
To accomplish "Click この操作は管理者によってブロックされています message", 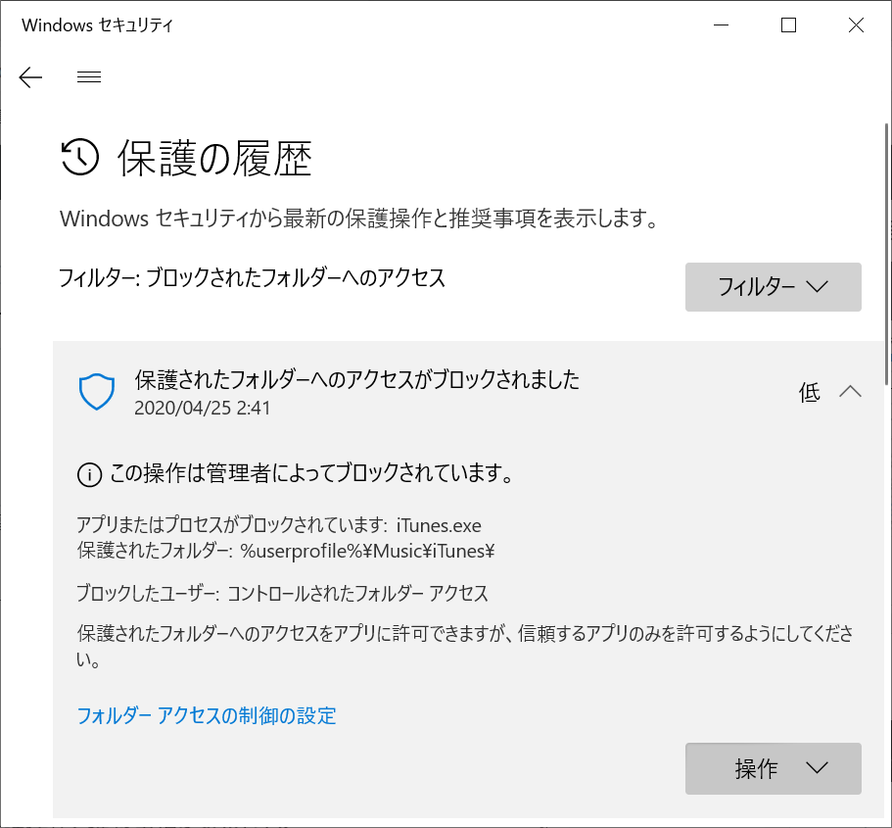I will point(311,473).
